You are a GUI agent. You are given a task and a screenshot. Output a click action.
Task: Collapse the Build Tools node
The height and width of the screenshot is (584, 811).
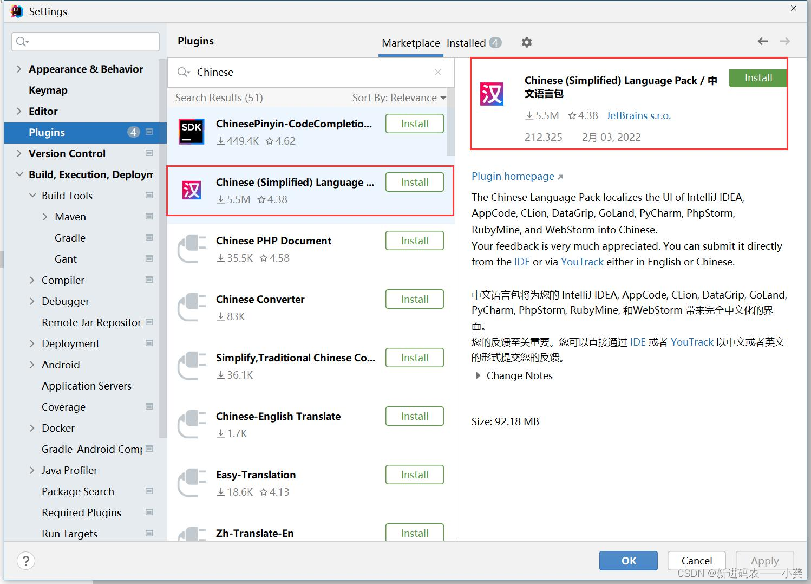pyautogui.click(x=32, y=196)
